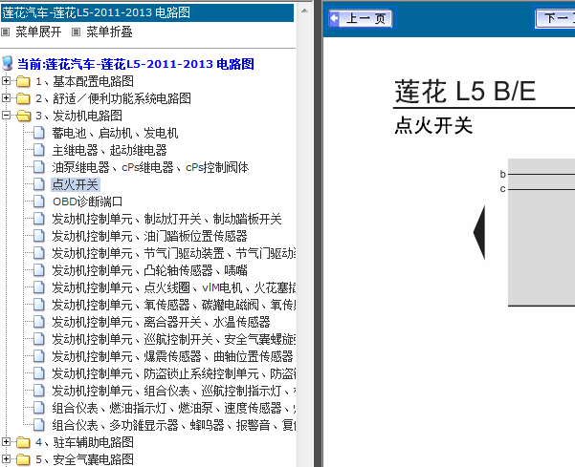Open 组合仪表、燃油指示灯、燃油泵 diagram
575x467 pixels.
[x=173, y=408]
